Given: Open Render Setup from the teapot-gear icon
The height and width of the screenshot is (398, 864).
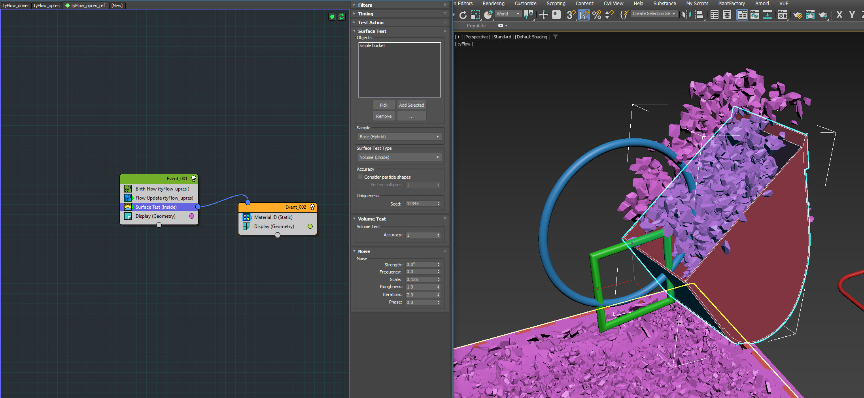Looking at the screenshot, I should (797, 15).
